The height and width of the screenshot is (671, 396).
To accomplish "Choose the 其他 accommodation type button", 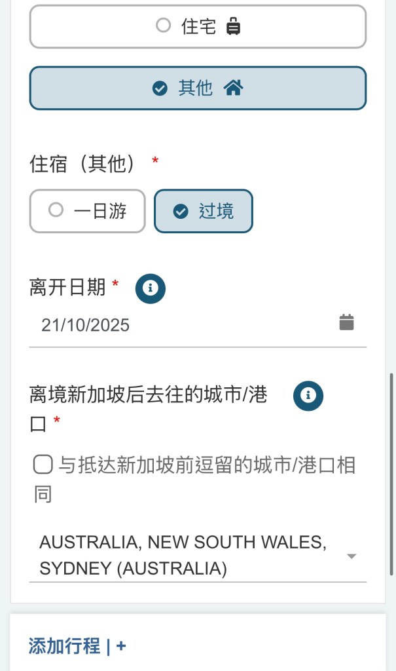I will click(x=198, y=88).
